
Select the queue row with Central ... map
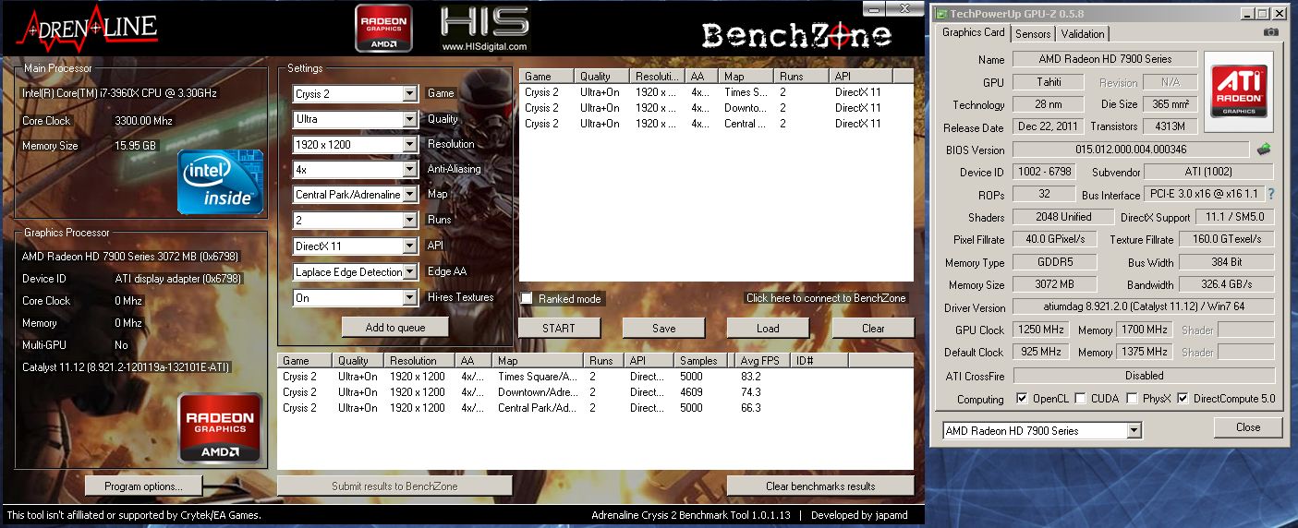716,124
